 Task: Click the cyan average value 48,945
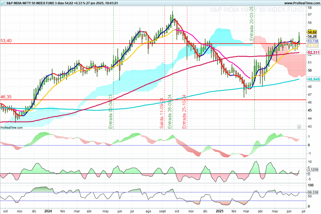coord(313,79)
